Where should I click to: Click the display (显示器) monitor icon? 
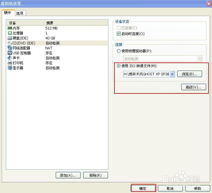[10, 68]
